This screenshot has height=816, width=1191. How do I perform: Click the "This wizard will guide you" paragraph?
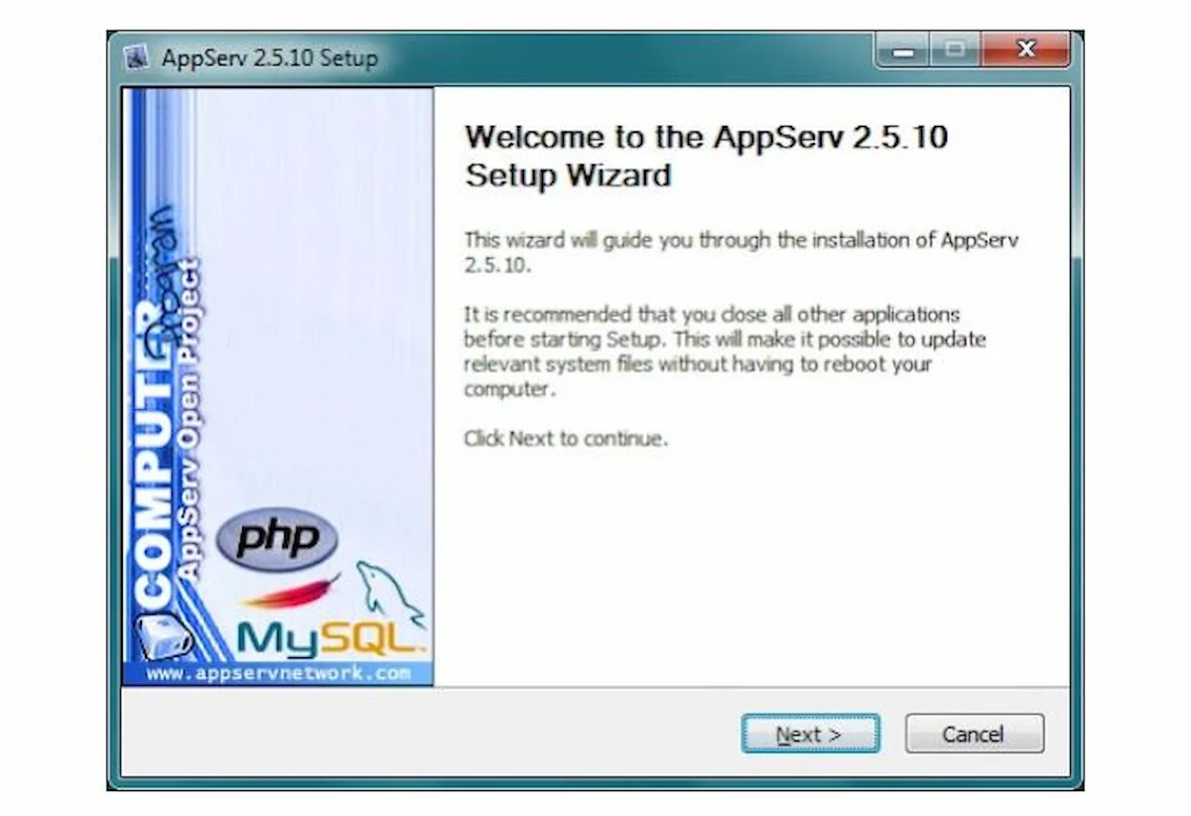741,252
